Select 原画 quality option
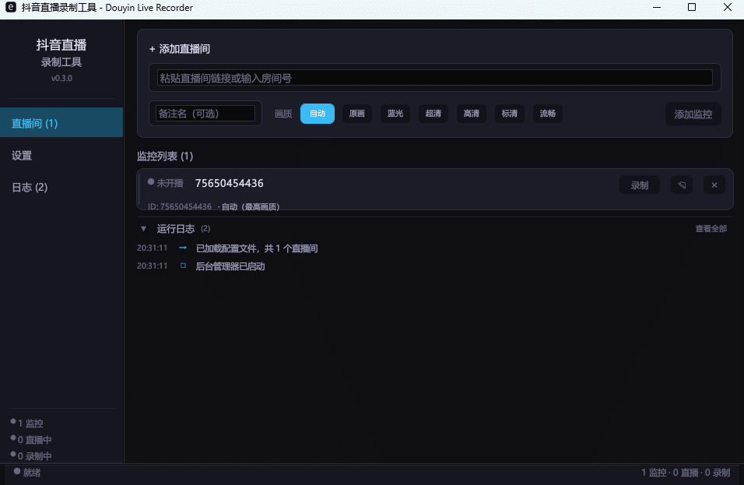Screen dimensions: 744x485 (356, 114)
